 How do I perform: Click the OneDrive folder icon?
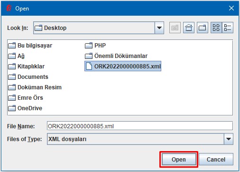pyautogui.click(x=12, y=108)
